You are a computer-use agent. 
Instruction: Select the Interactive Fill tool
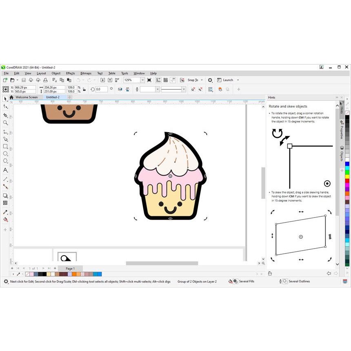5,220
